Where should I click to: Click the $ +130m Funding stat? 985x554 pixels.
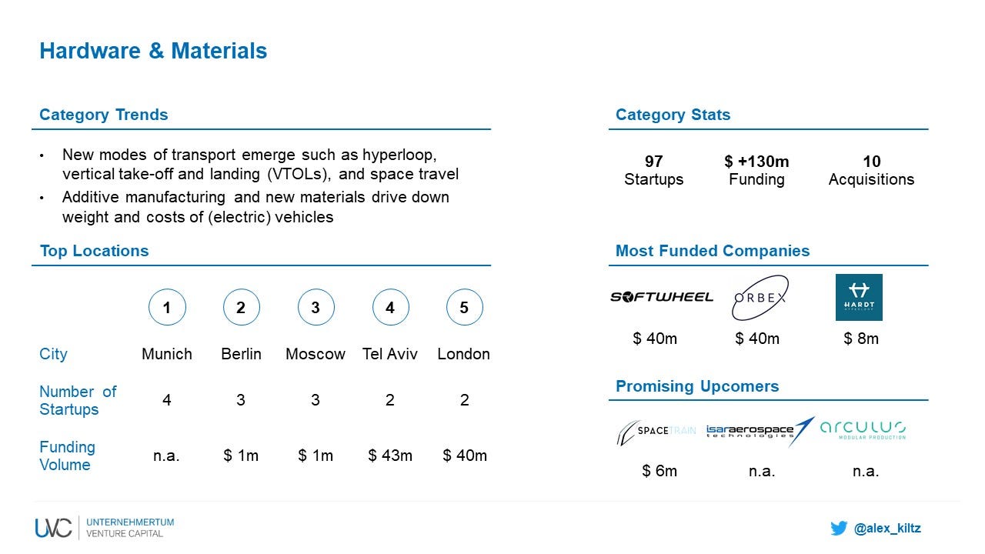[x=756, y=171]
